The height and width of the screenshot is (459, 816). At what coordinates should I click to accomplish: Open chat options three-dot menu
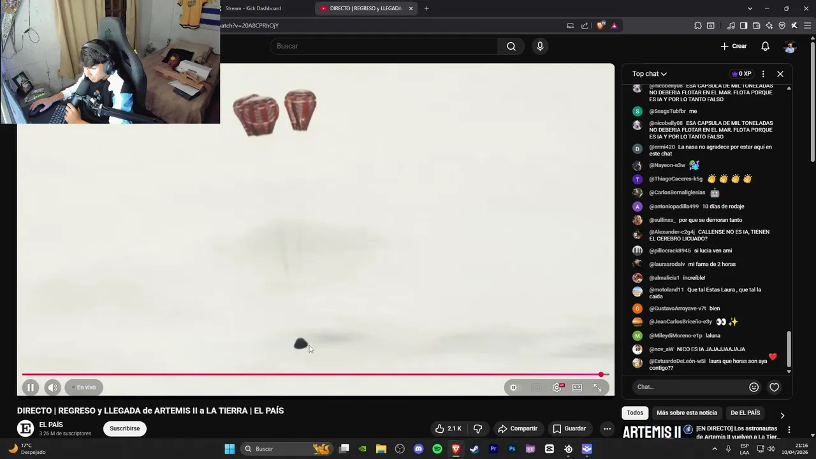point(763,74)
